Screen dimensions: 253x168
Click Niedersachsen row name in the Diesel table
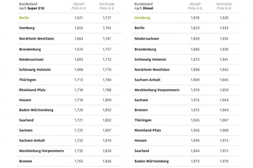[146, 39]
